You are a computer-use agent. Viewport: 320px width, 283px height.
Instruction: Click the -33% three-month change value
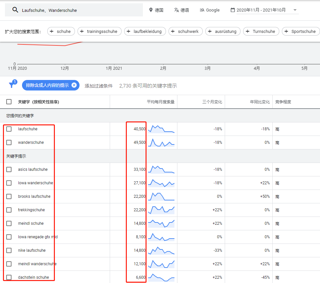tap(217, 250)
